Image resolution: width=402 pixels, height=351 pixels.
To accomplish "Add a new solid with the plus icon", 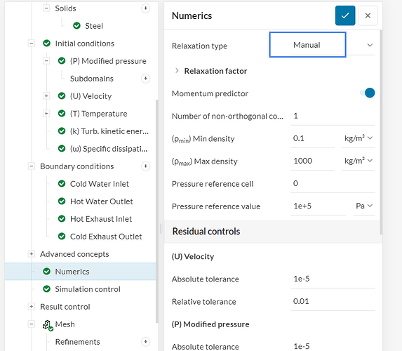I will [x=146, y=8].
